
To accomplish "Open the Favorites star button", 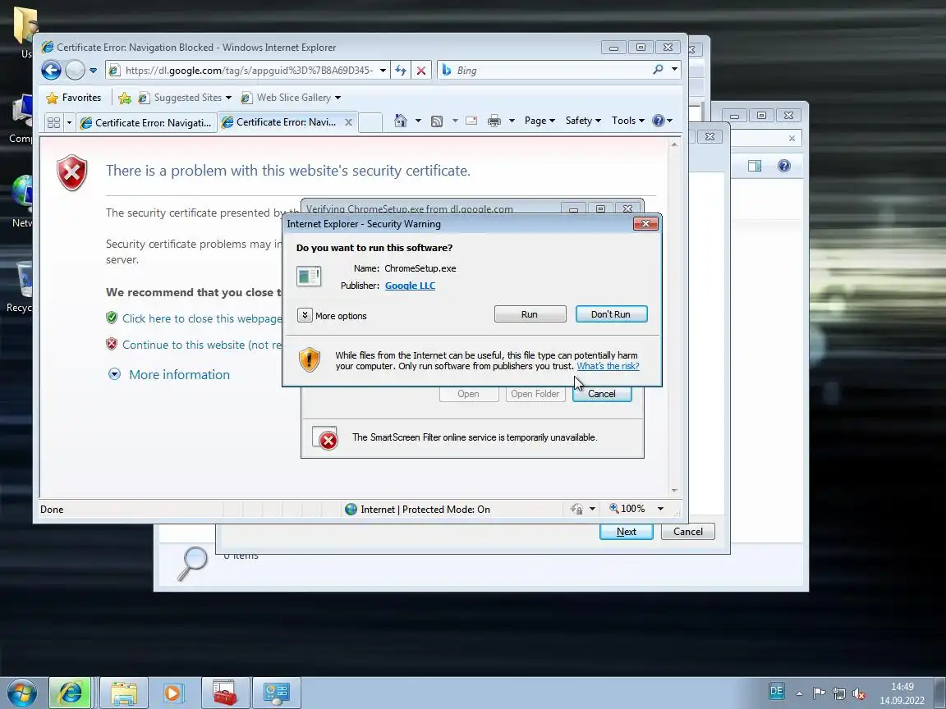I will (x=74, y=98).
